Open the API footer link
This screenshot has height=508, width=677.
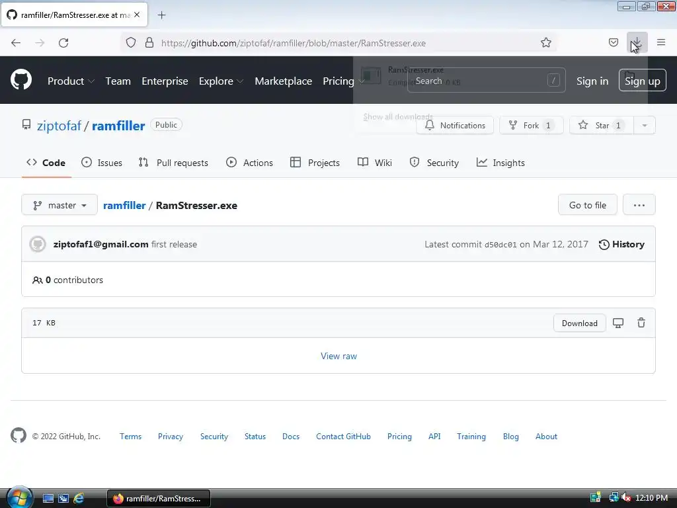[x=434, y=437]
